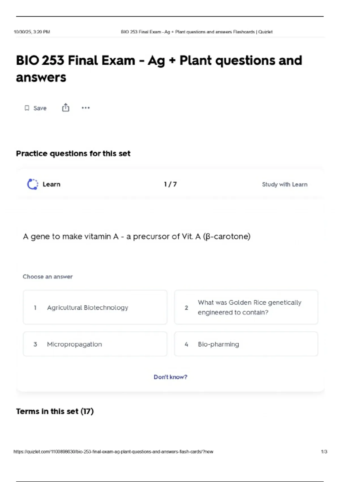Click the vitamin A question prompt text
The image size is (340, 482).
click(x=137, y=236)
